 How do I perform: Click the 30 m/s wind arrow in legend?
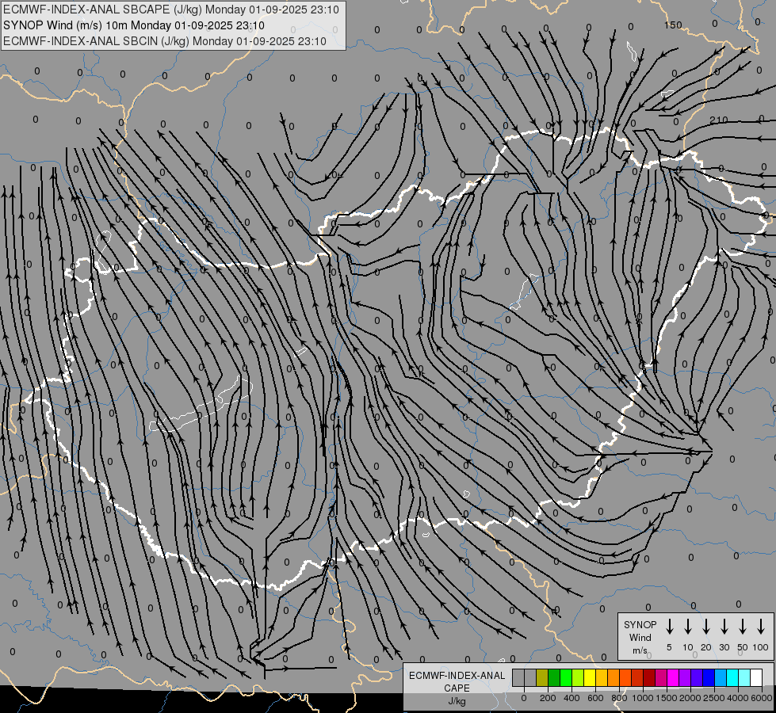724,627
